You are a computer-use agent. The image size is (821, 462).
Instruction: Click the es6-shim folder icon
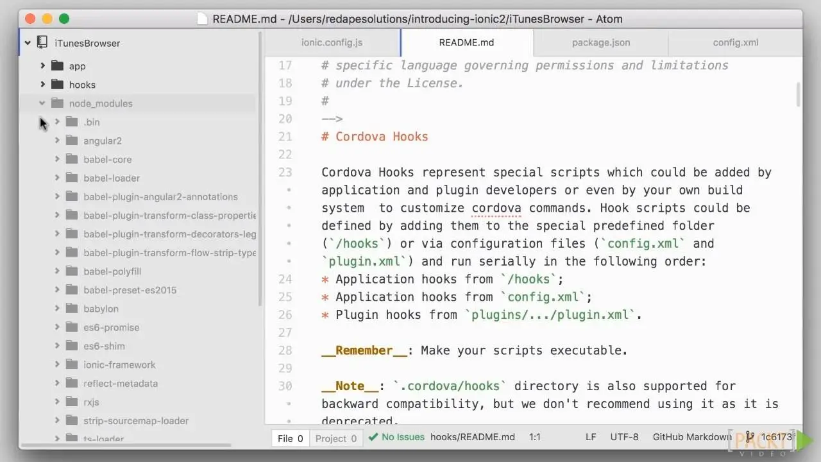click(72, 345)
